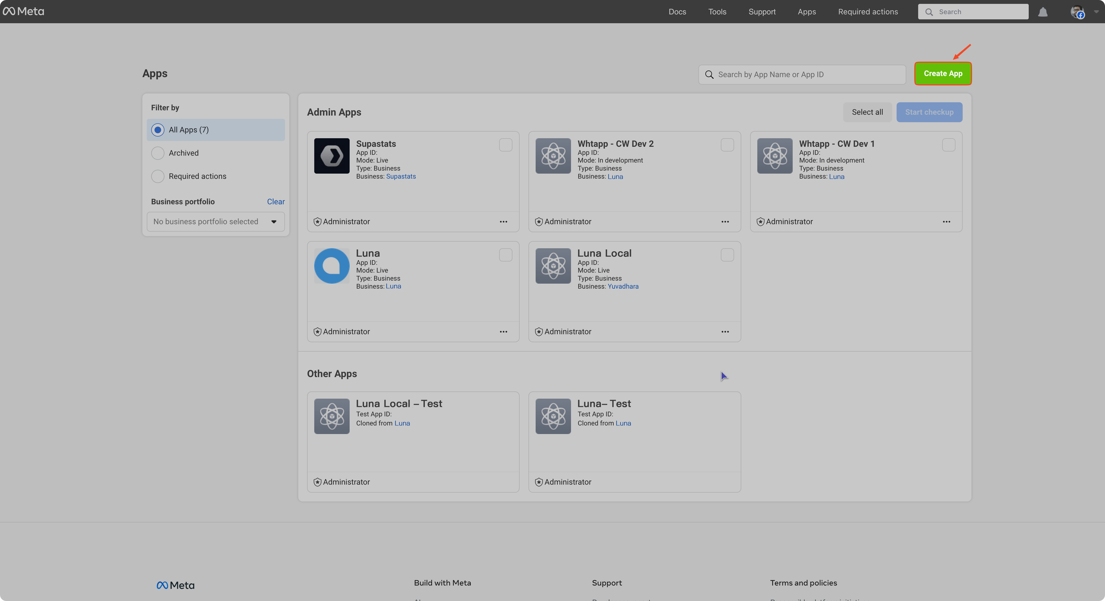Click the Start checkup button

click(x=929, y=113)
